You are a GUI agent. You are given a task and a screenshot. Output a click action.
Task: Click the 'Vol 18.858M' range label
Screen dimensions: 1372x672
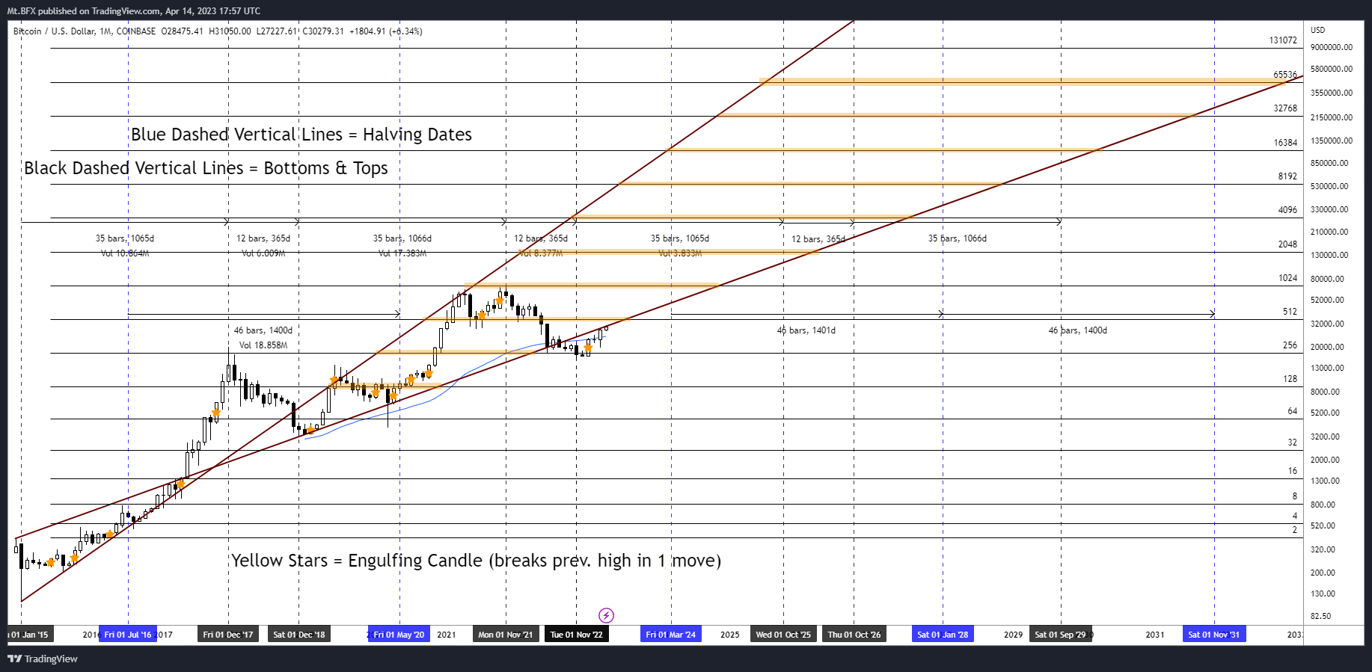tap(263, 345)
